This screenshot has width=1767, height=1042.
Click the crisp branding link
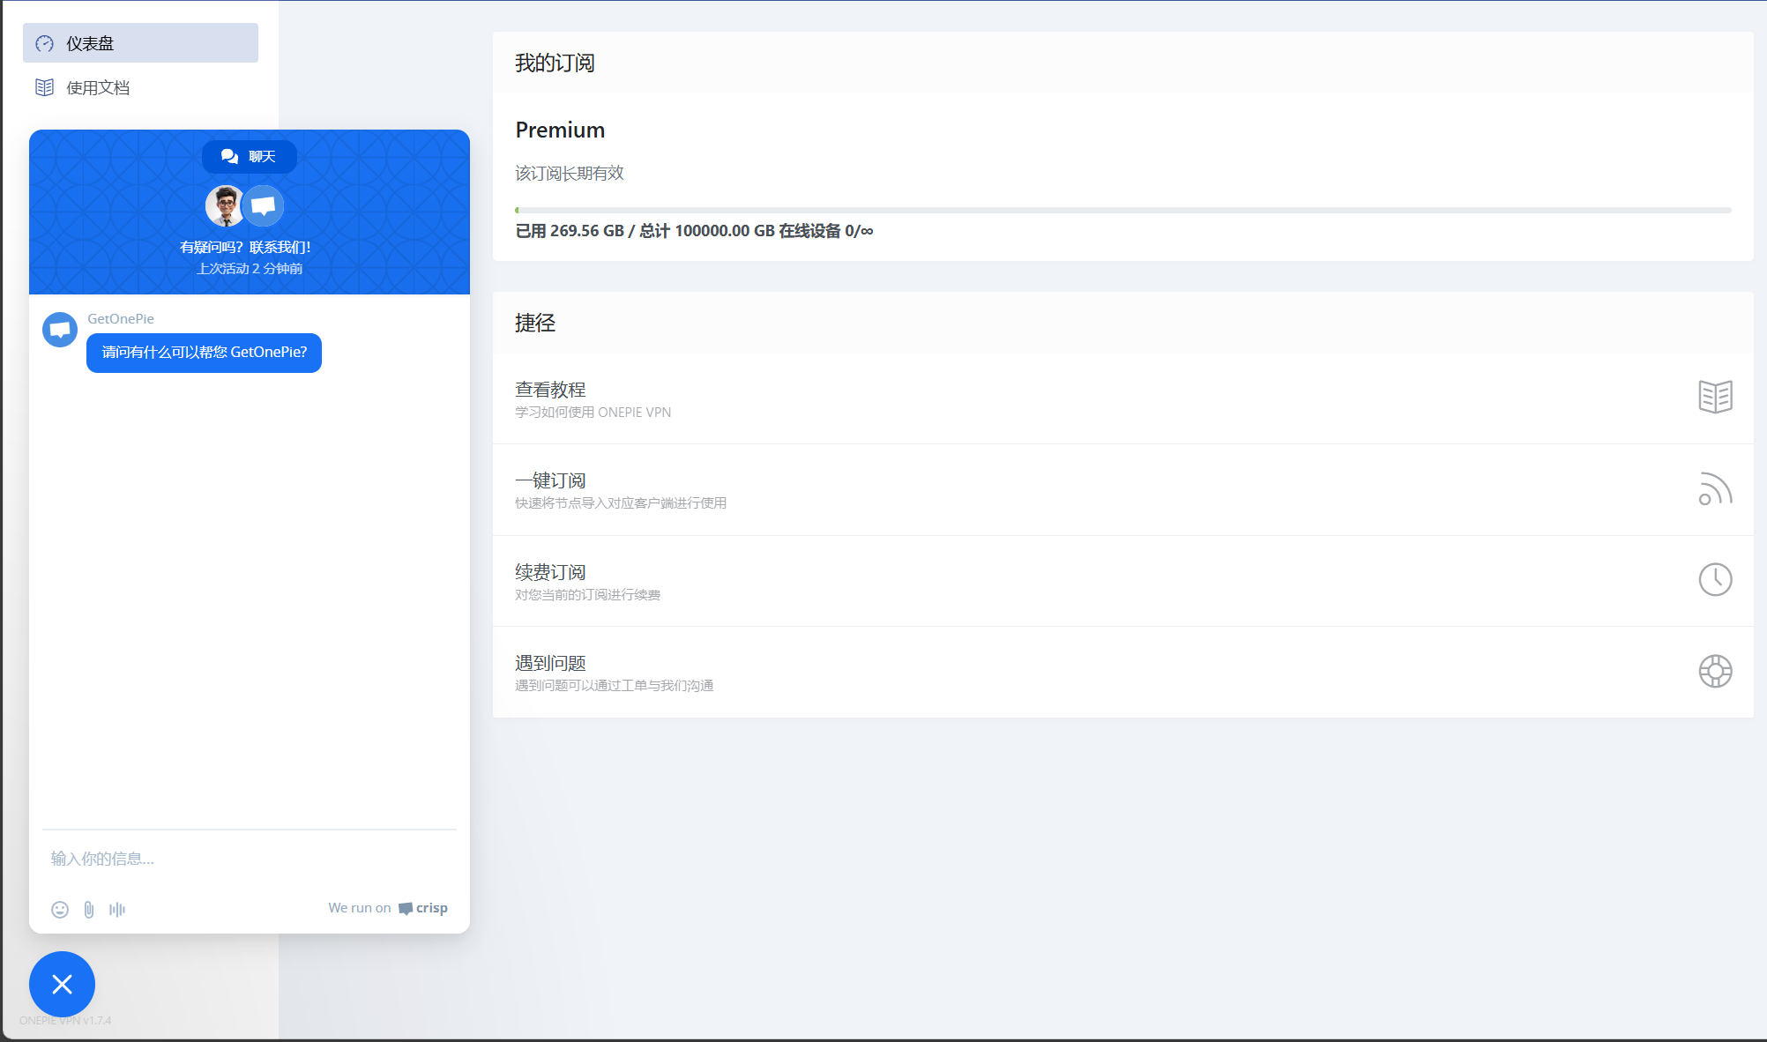coord(423,908)
